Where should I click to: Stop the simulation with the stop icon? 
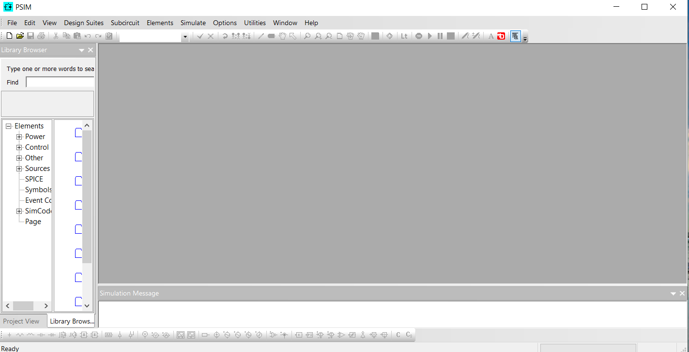tap(450, 36)
